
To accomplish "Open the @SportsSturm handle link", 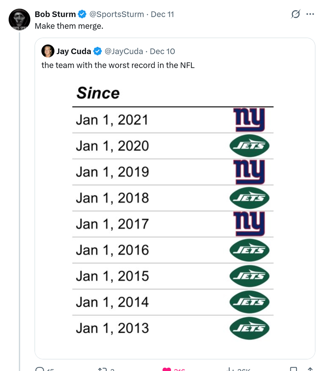I will (x=116, y=15).
